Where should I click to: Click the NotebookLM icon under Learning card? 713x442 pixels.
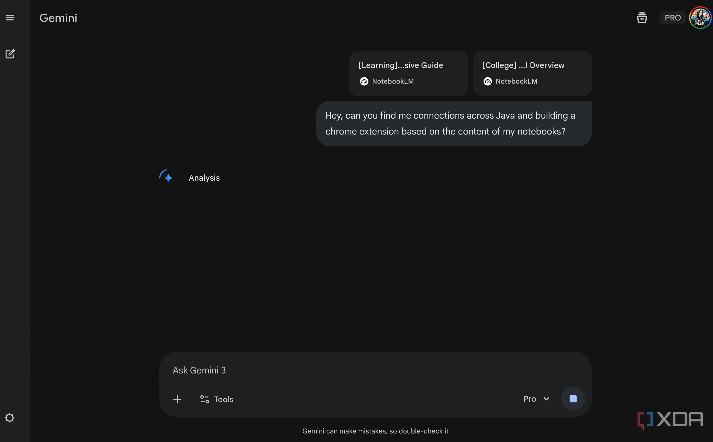364,81
